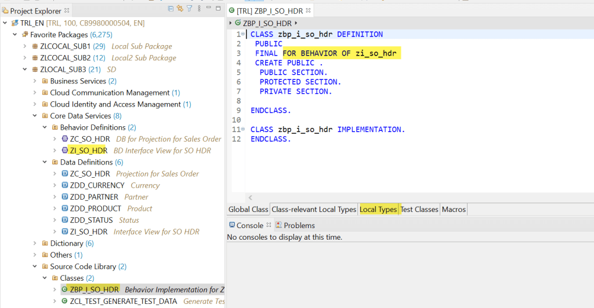This screenshot has width=594, height=308.
Task: Close the Project Explorer view tab
Action: click(67, 10)
